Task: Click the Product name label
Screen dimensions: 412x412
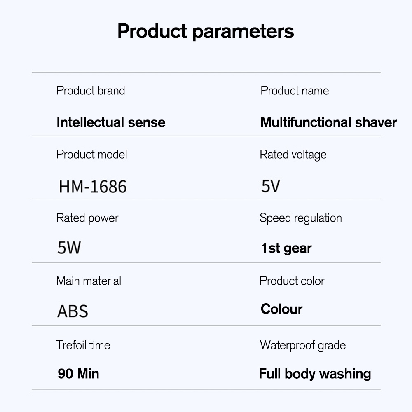Action: pyautogui.click(x=295, y=91)
